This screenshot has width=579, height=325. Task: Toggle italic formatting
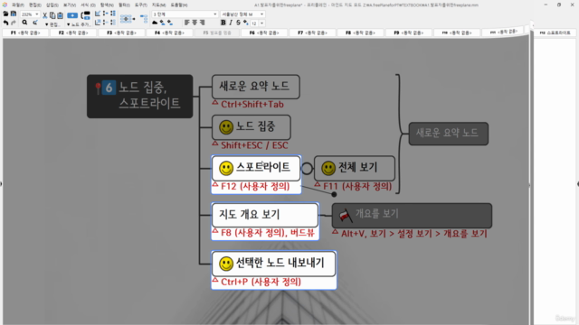231,23
